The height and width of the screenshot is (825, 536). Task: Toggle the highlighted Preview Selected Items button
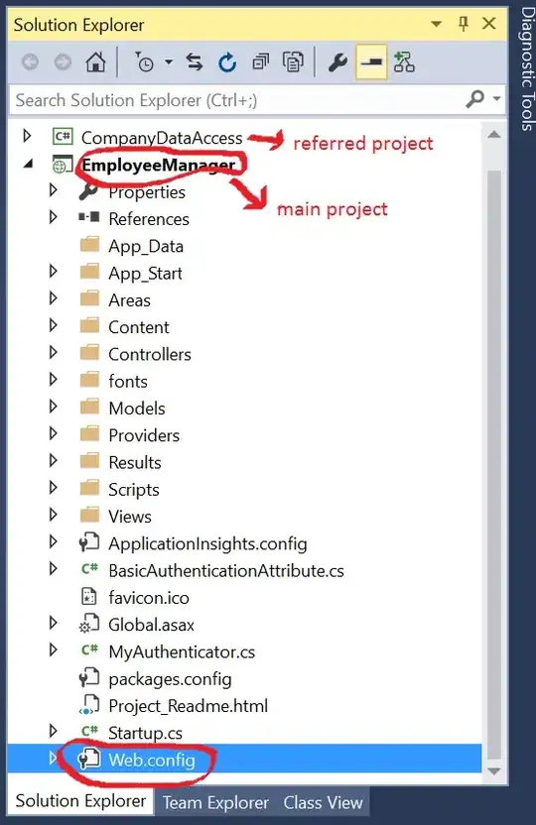click(371, 62)
